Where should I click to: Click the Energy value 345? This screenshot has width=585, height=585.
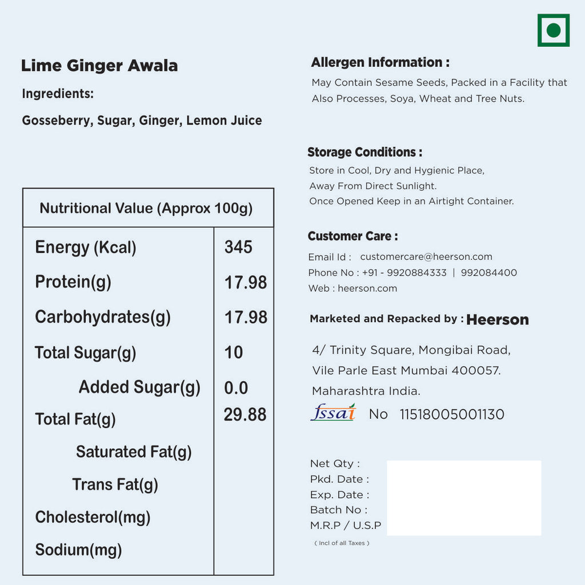pyautogui.click(x=238, y=247)
